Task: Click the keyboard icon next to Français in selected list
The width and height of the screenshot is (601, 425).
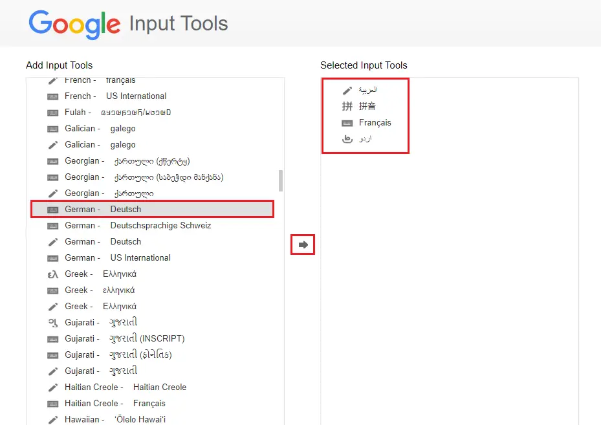Action: [x=347, y=122]
